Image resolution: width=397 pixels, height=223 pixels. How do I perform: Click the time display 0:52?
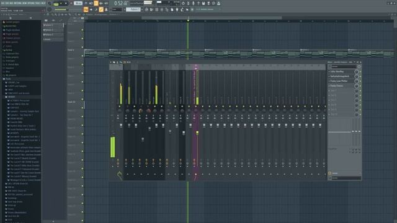(x=121, y=3)
